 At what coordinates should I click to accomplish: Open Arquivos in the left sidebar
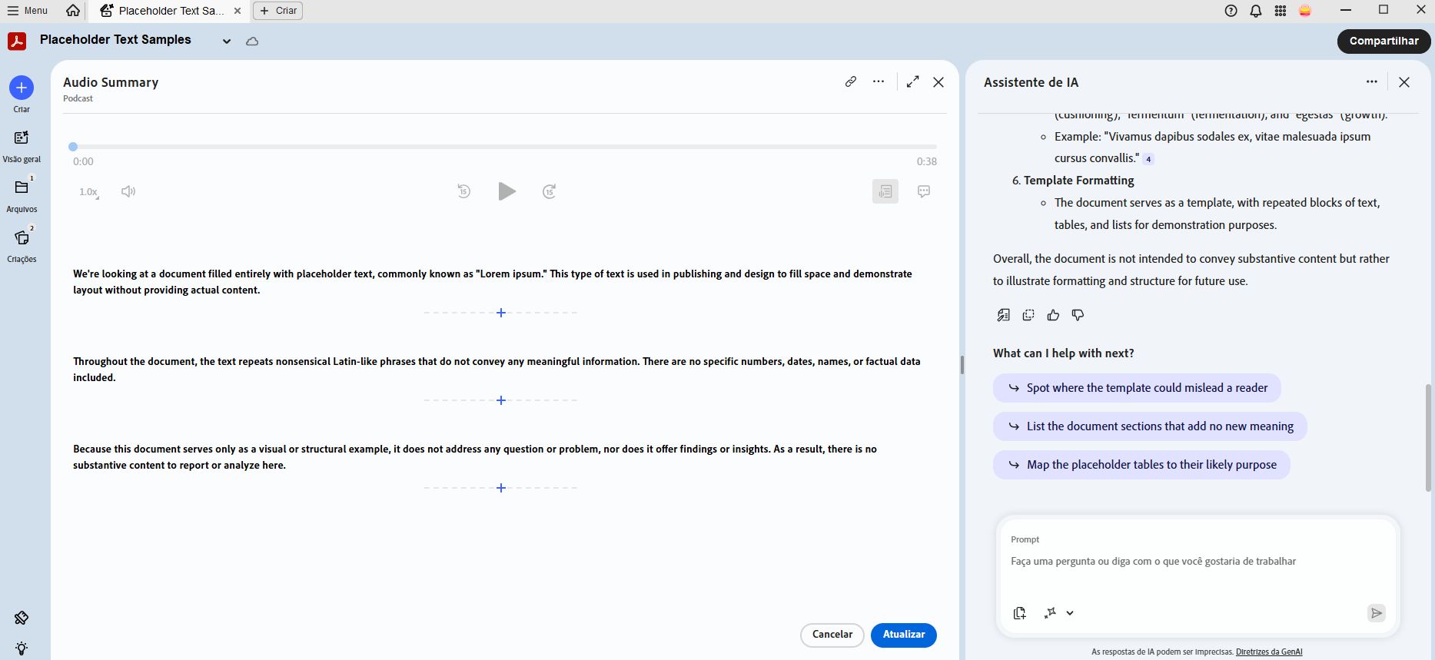[x=22, y=196]
